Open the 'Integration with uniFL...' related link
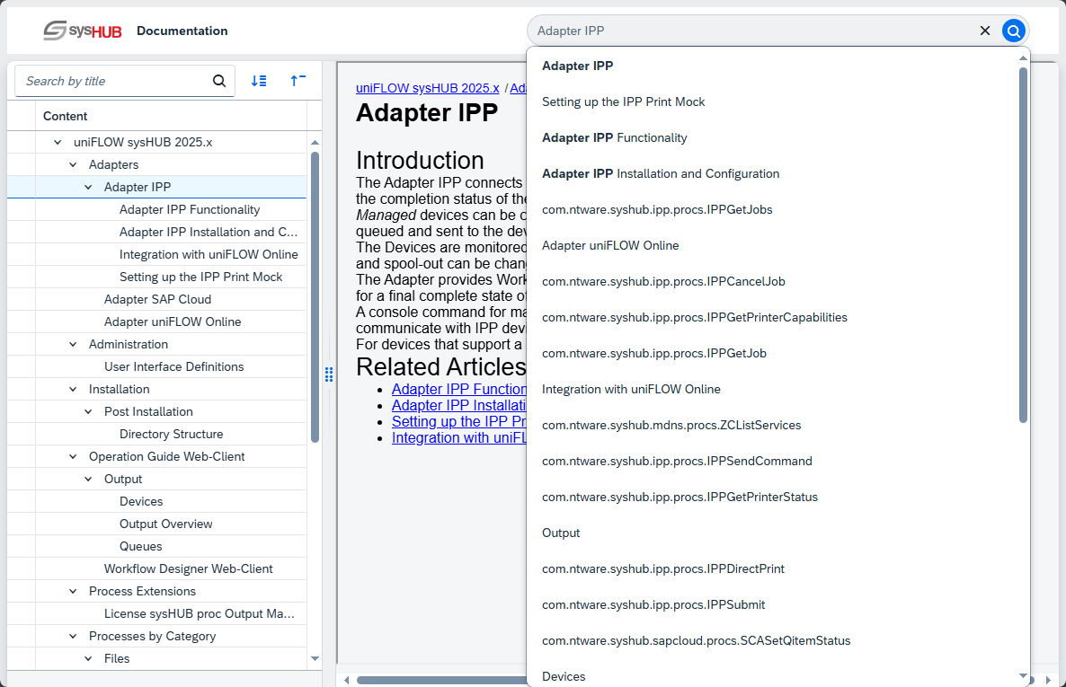 pos(459,437)
